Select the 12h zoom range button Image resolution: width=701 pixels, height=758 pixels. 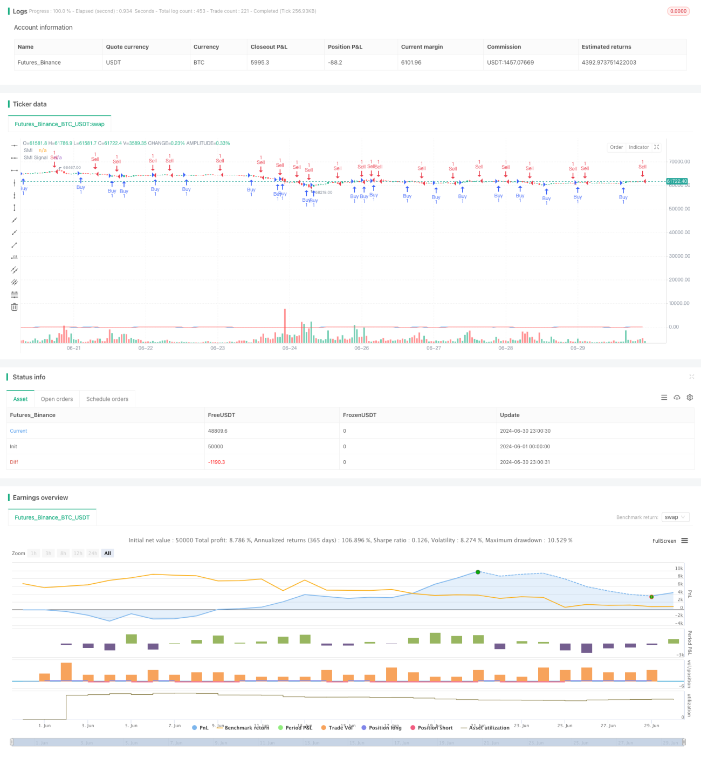[x=78, y=554]
